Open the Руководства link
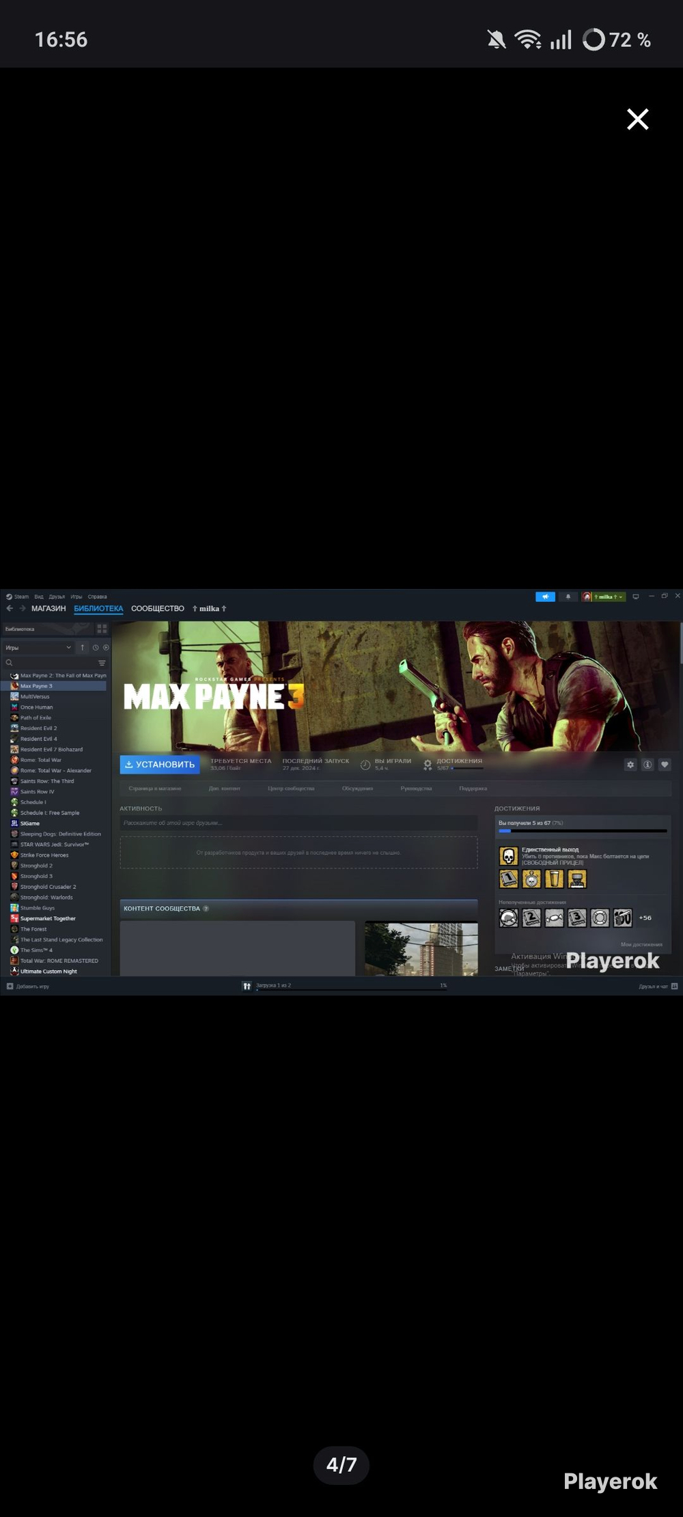Image resolution: width=683 pixels, height=1517 pixels. coord(416,789)
